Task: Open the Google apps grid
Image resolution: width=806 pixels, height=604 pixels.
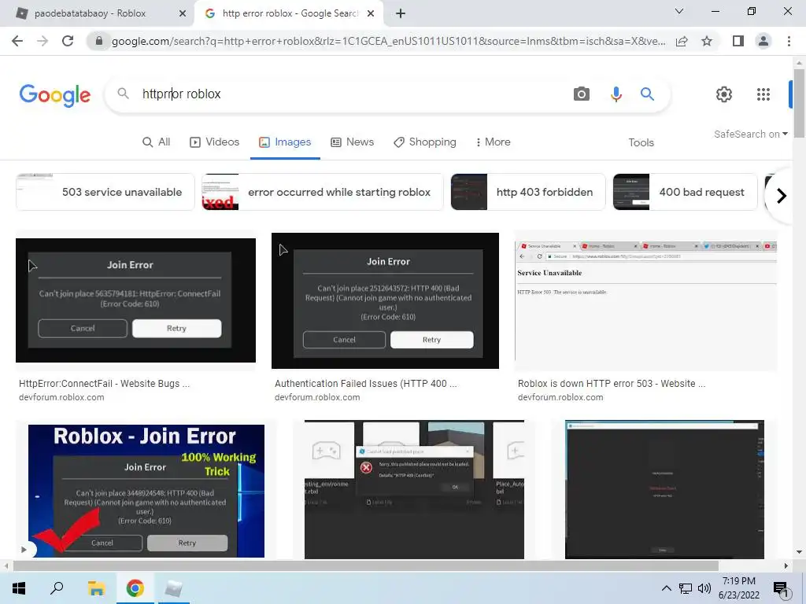Action: click(x=763, y=94)
